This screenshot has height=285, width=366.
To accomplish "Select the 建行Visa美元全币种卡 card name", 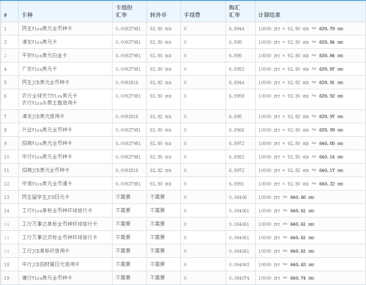I will coord(47,278).
